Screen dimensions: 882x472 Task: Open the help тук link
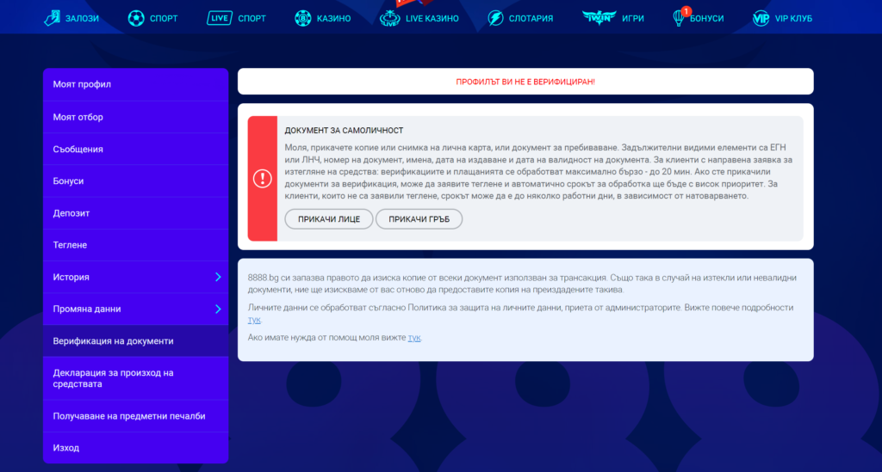click(x=414, y=338)
